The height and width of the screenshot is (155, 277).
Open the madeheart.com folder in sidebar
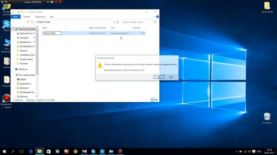[x=27, y=55]
